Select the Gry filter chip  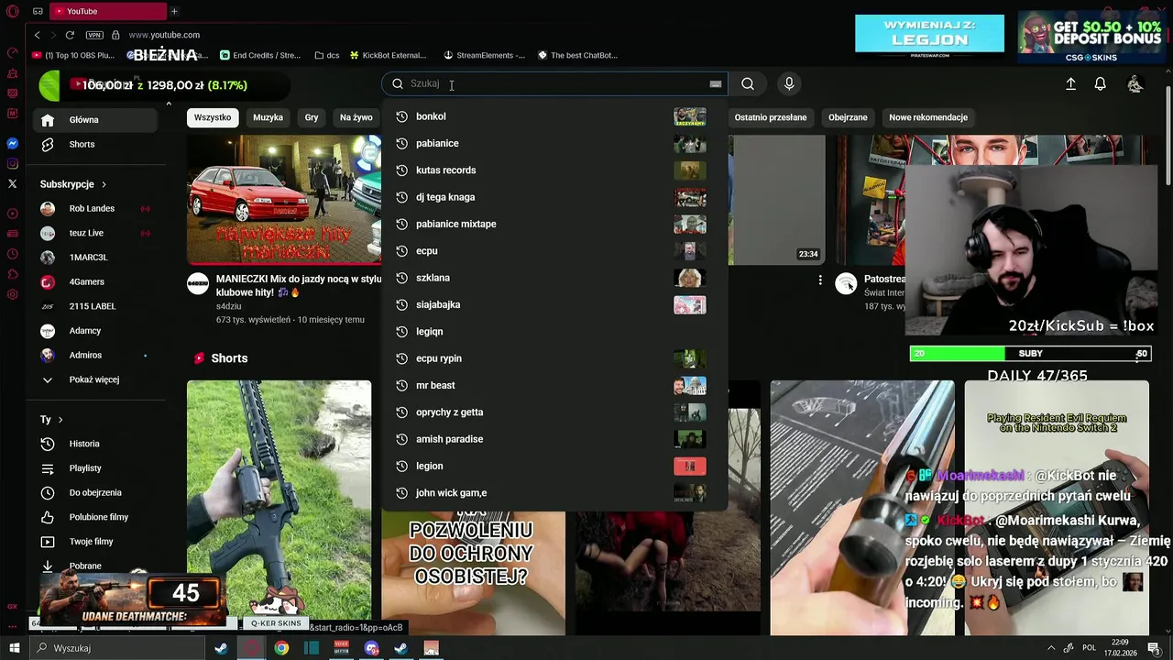(312, 117)
